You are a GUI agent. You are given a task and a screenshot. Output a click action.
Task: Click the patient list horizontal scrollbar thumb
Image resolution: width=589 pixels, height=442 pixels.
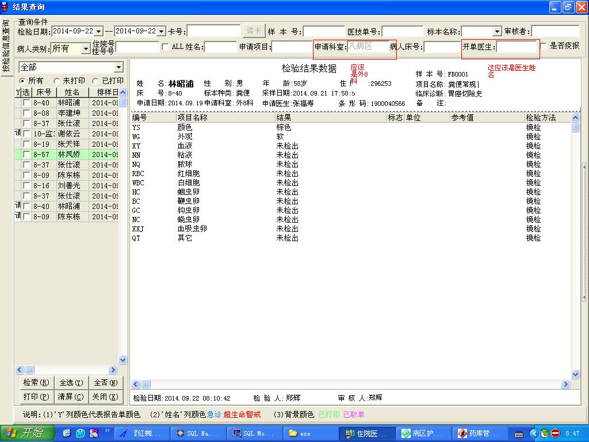click(29, 370)
